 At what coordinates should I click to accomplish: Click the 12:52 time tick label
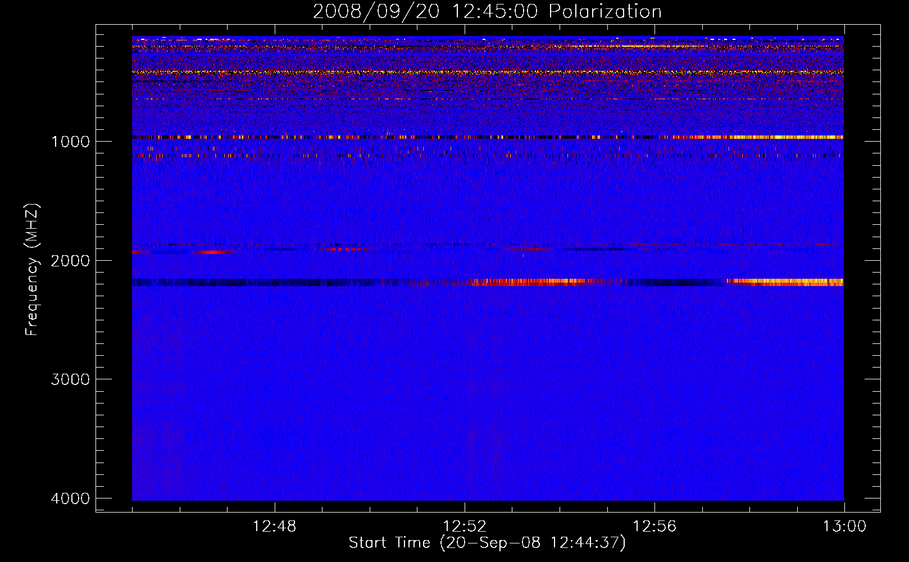pos(465,527)
